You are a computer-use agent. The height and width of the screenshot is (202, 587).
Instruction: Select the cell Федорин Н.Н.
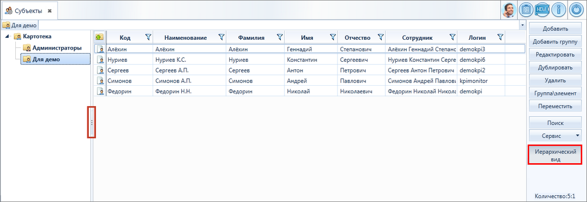coord(189,91)
